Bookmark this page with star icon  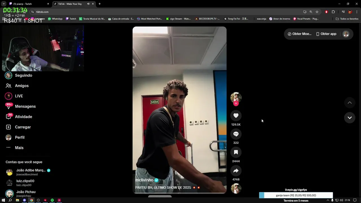(x=317, y=12)
